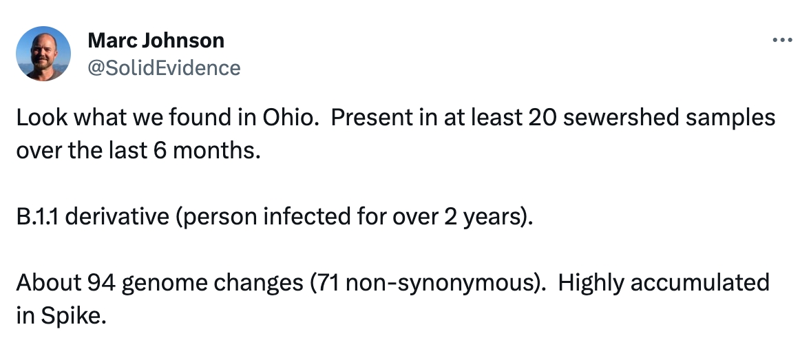Open the three-dot more options menu
The image size is (800, 347).
point(782,40)
